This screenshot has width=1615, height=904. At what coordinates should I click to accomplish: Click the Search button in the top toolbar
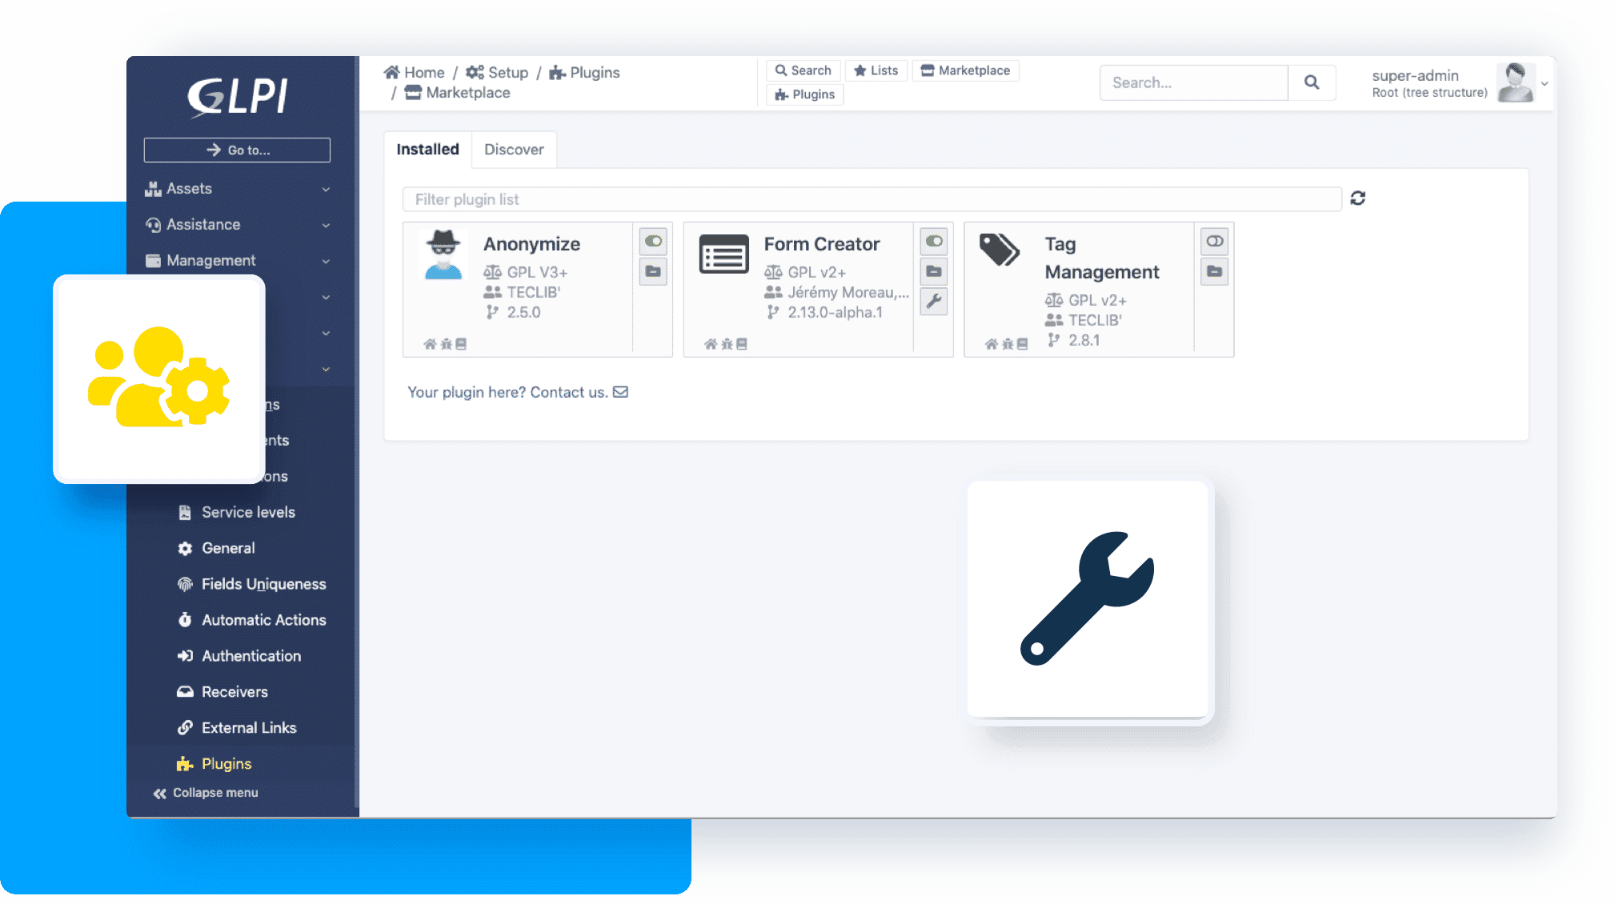click(803, 70)
